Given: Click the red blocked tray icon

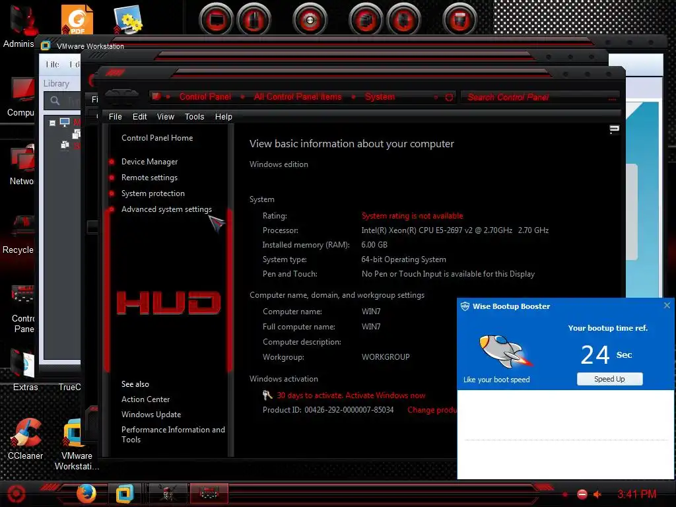Looking at the screenshot, I should click(582, 494).
